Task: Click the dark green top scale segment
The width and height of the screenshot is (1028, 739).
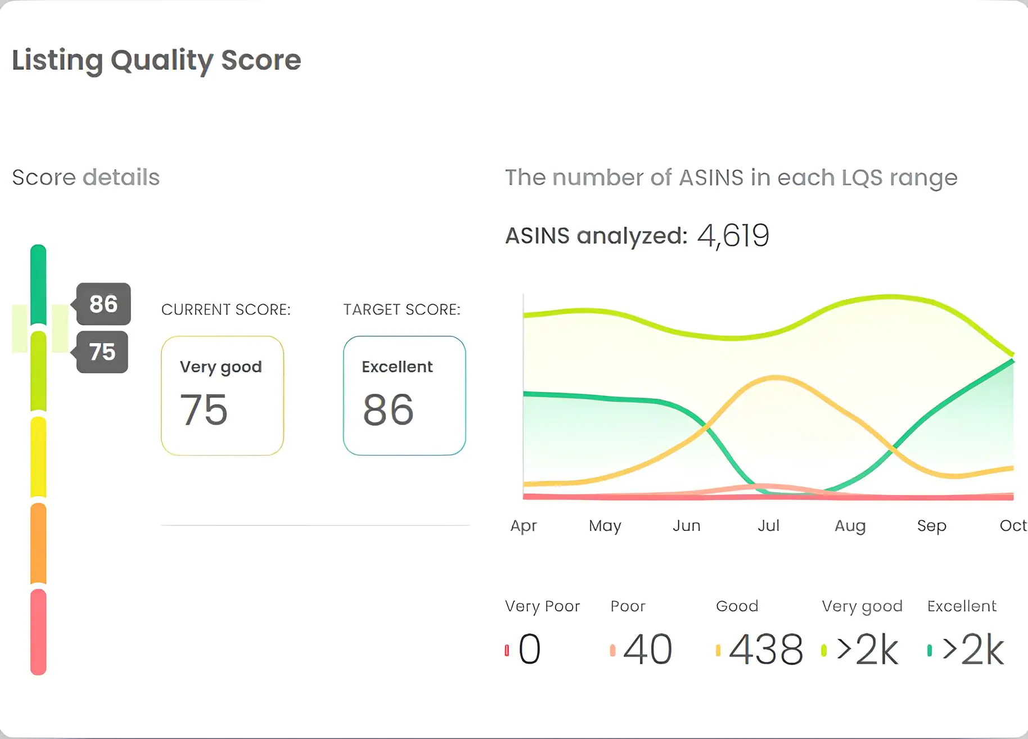Action: coord(38,284)
